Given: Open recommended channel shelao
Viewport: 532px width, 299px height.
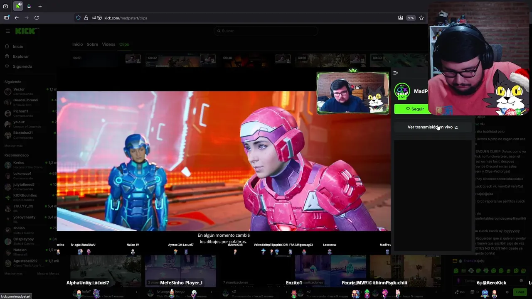Looking at the screenshot, I should coord(30,230).
